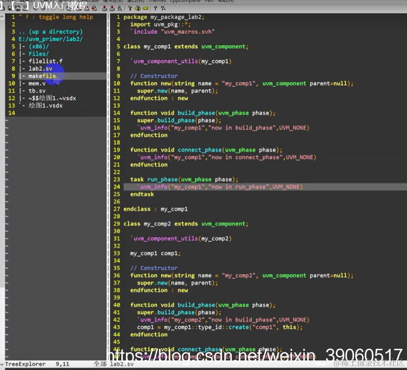Click `uvm_component_utils(my_comp1) on line 7
407x370 pixels.
[181, 62]
